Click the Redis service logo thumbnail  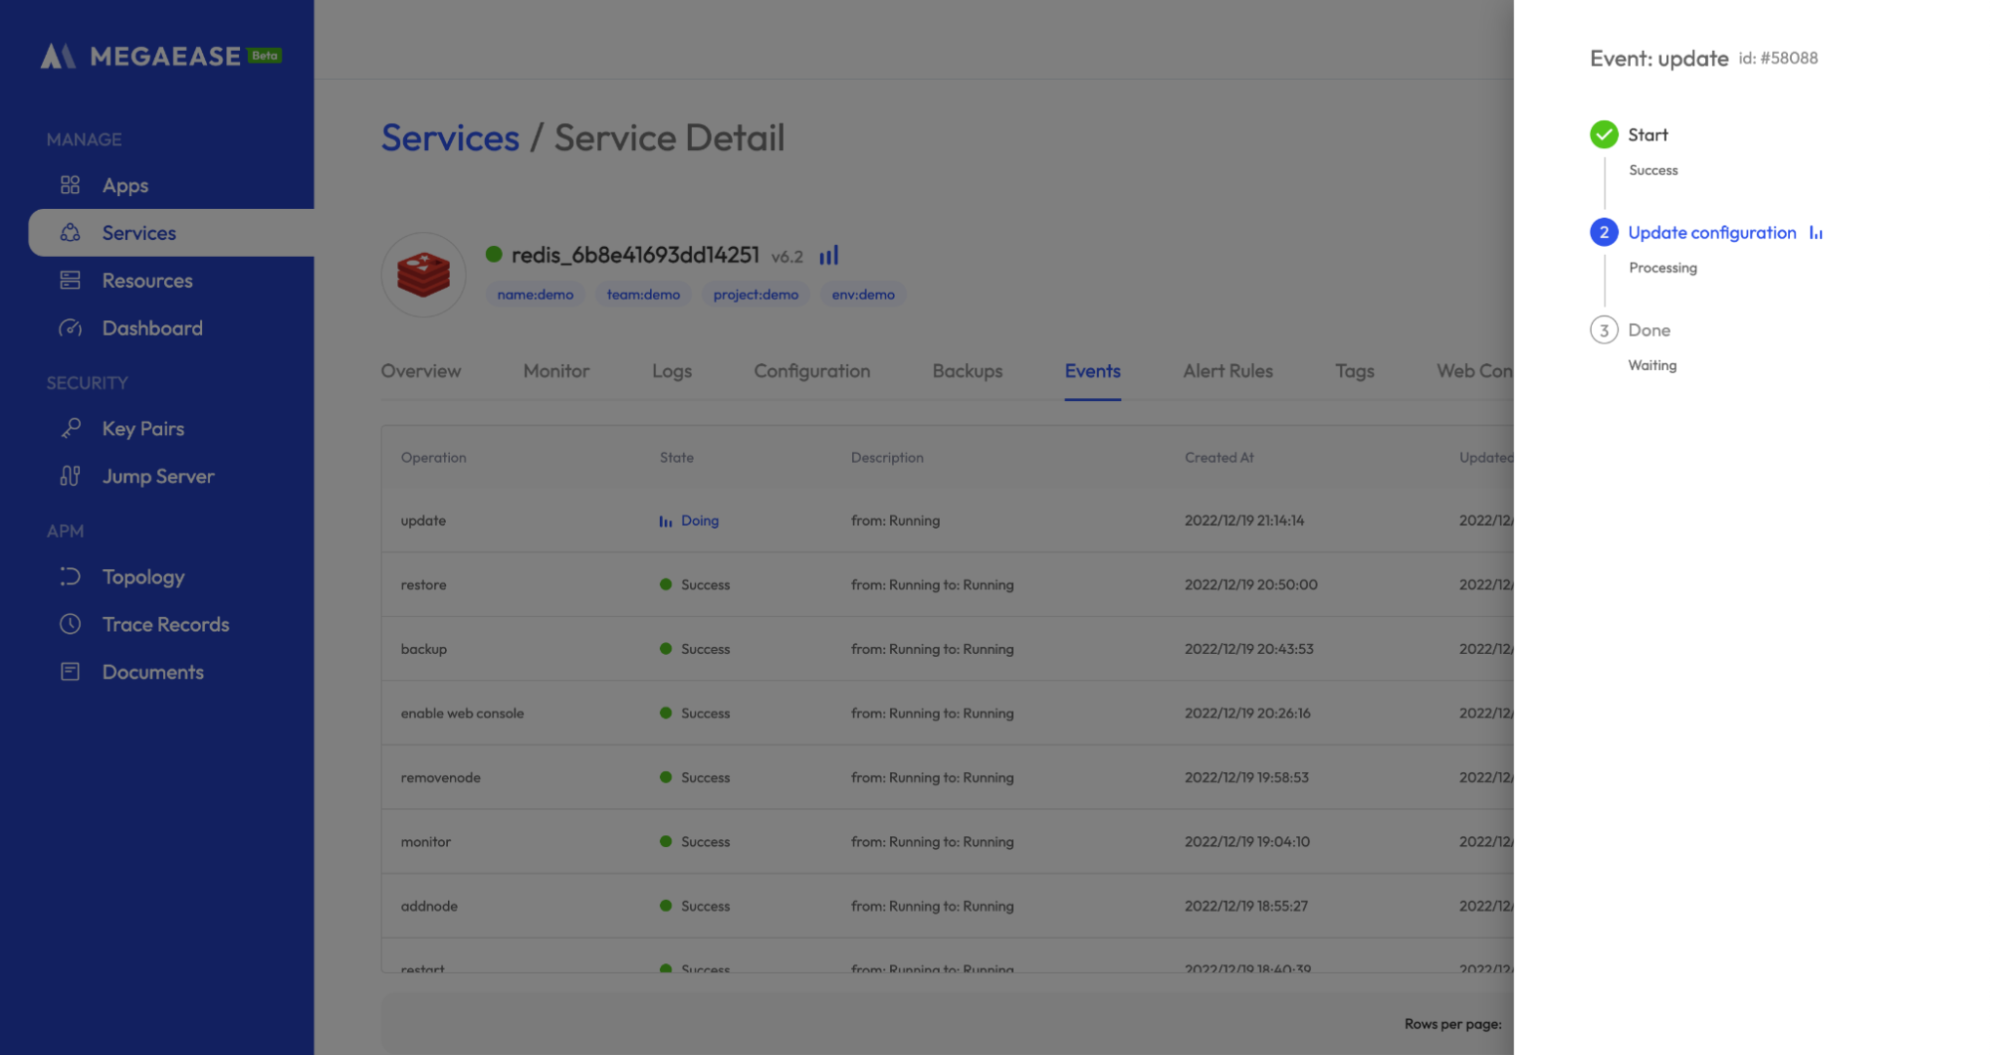coord(423,275)
